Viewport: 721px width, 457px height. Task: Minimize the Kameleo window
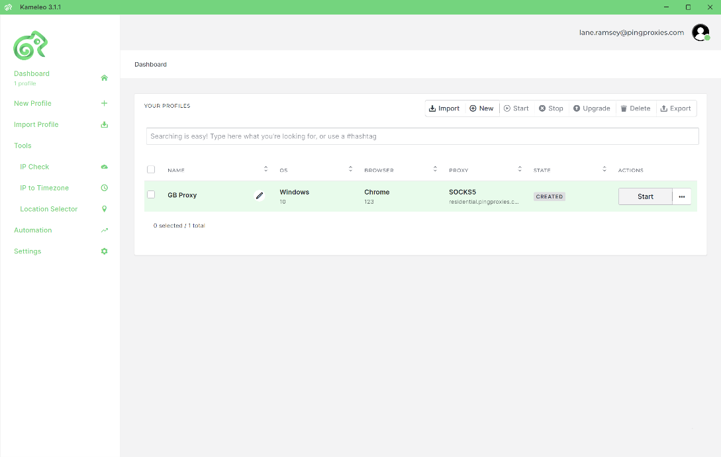click(x=666, y=7)
